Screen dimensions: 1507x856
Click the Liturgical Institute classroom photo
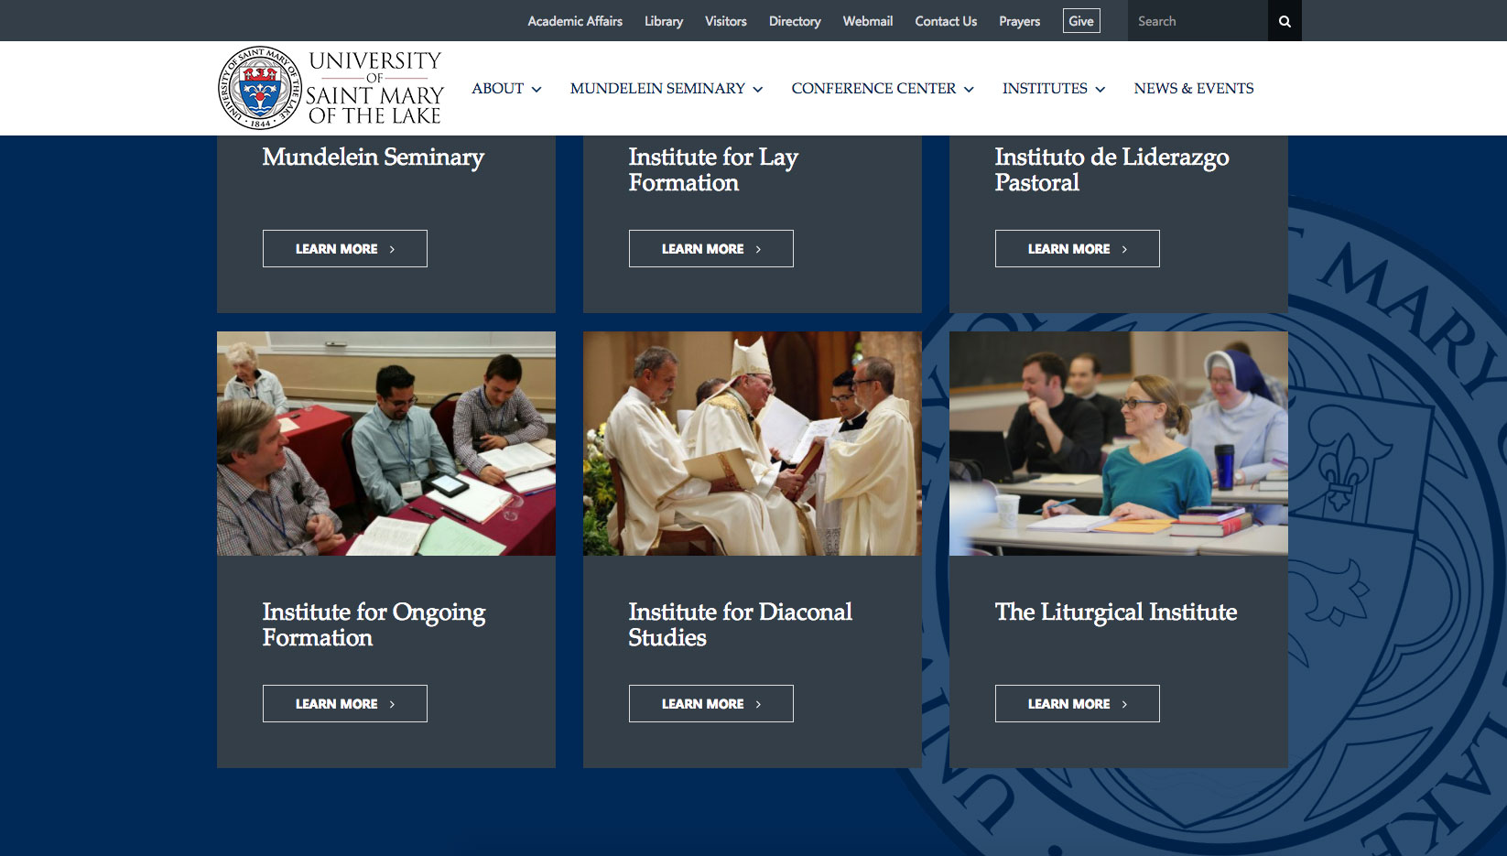click(1119, 444)
